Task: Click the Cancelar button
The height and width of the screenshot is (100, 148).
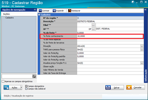Action: point(135,88)
